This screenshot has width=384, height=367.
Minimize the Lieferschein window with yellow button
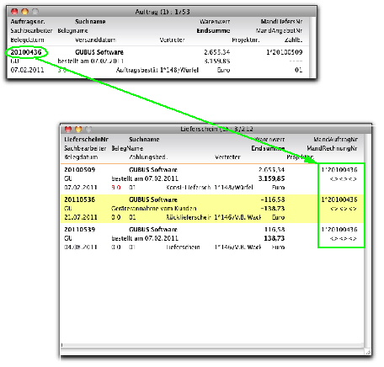(78, 129)
